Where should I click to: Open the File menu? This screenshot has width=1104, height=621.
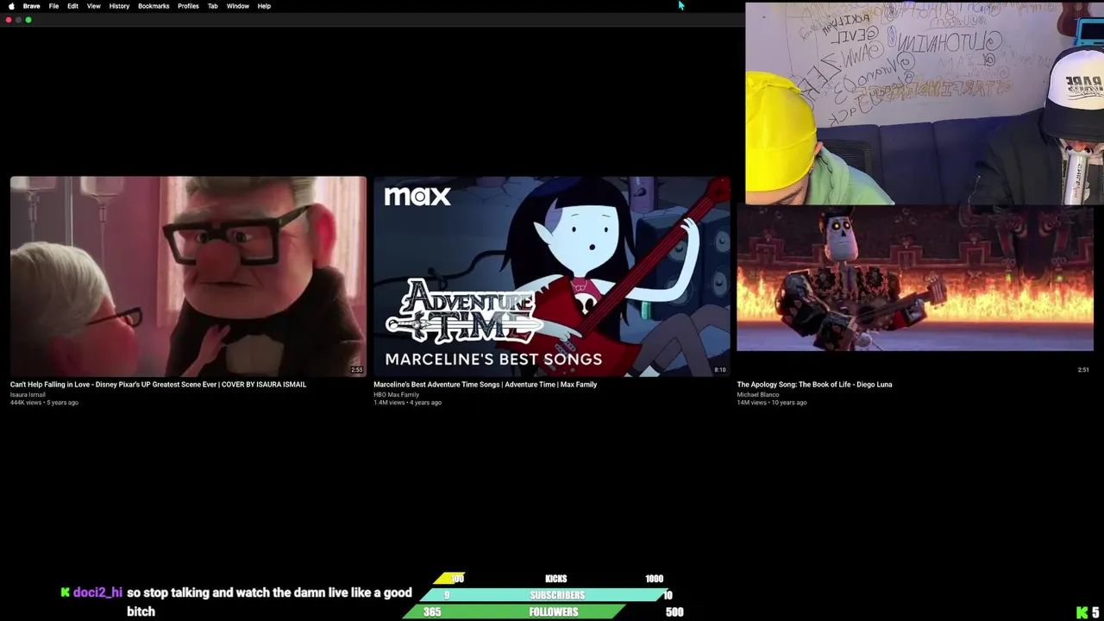tap(53, 6)
